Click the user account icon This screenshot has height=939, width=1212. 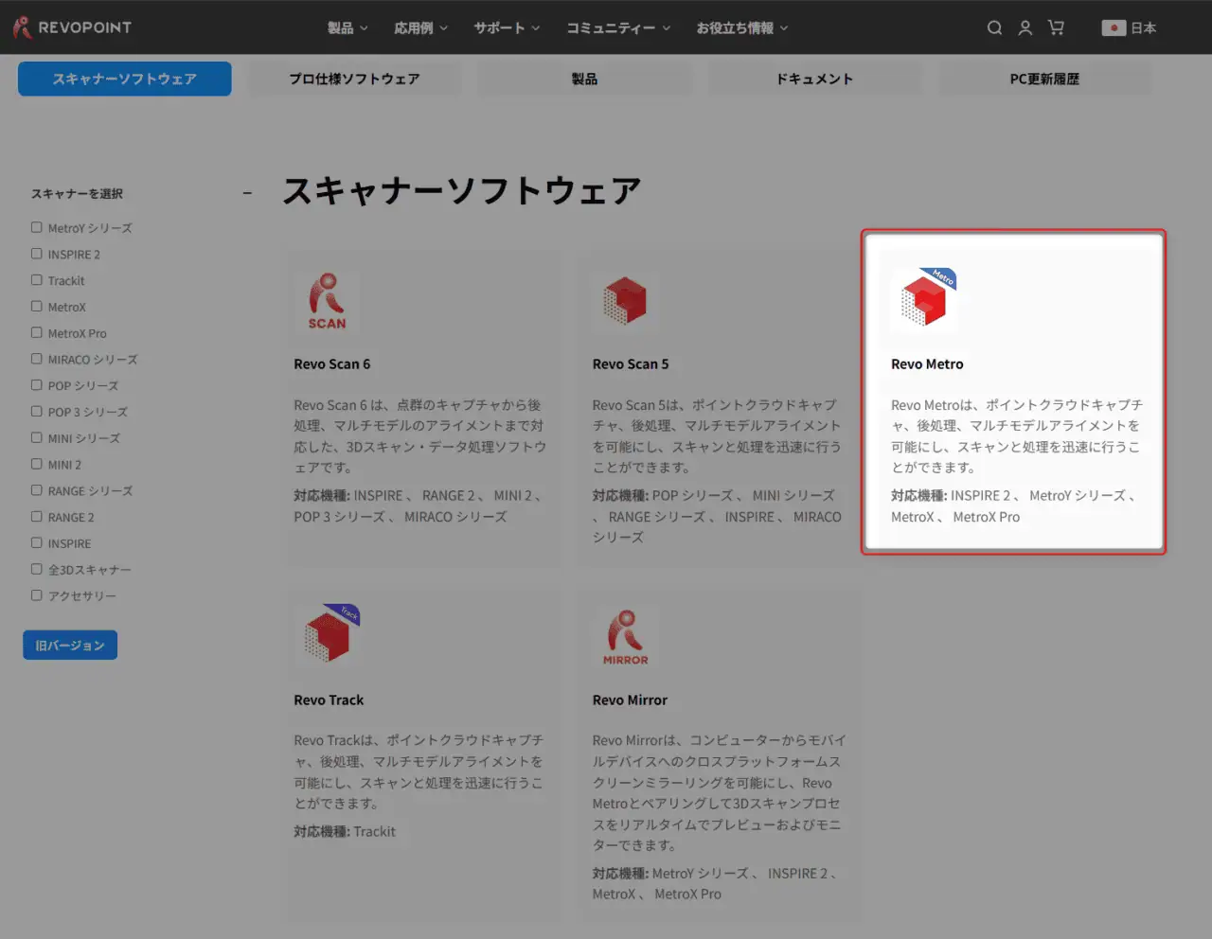1025,28
